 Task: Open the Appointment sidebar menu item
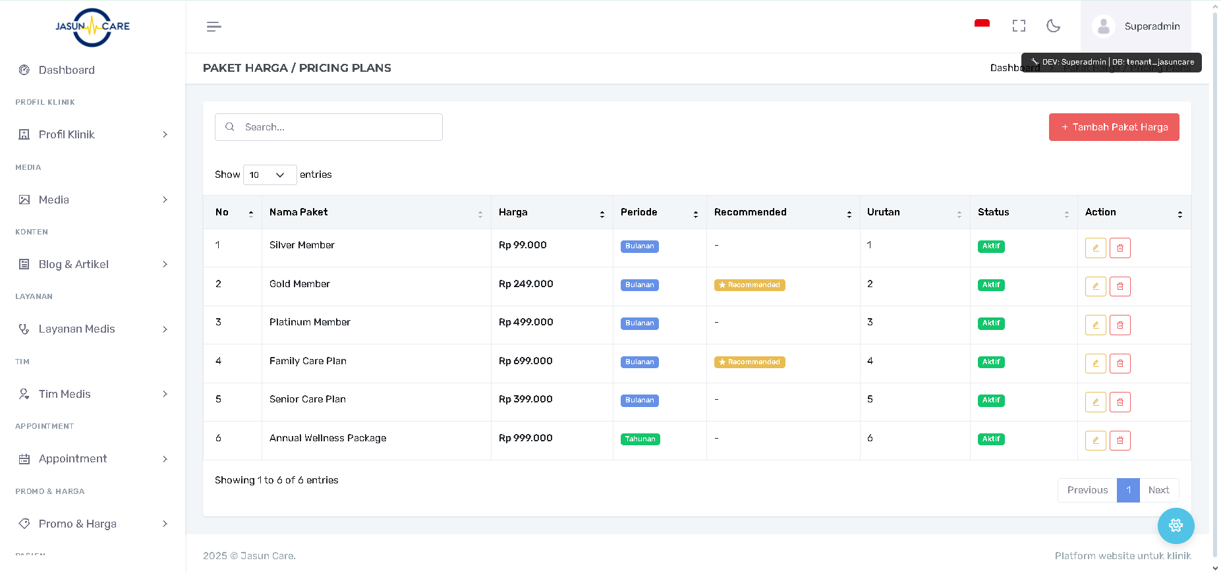[92, 458]
